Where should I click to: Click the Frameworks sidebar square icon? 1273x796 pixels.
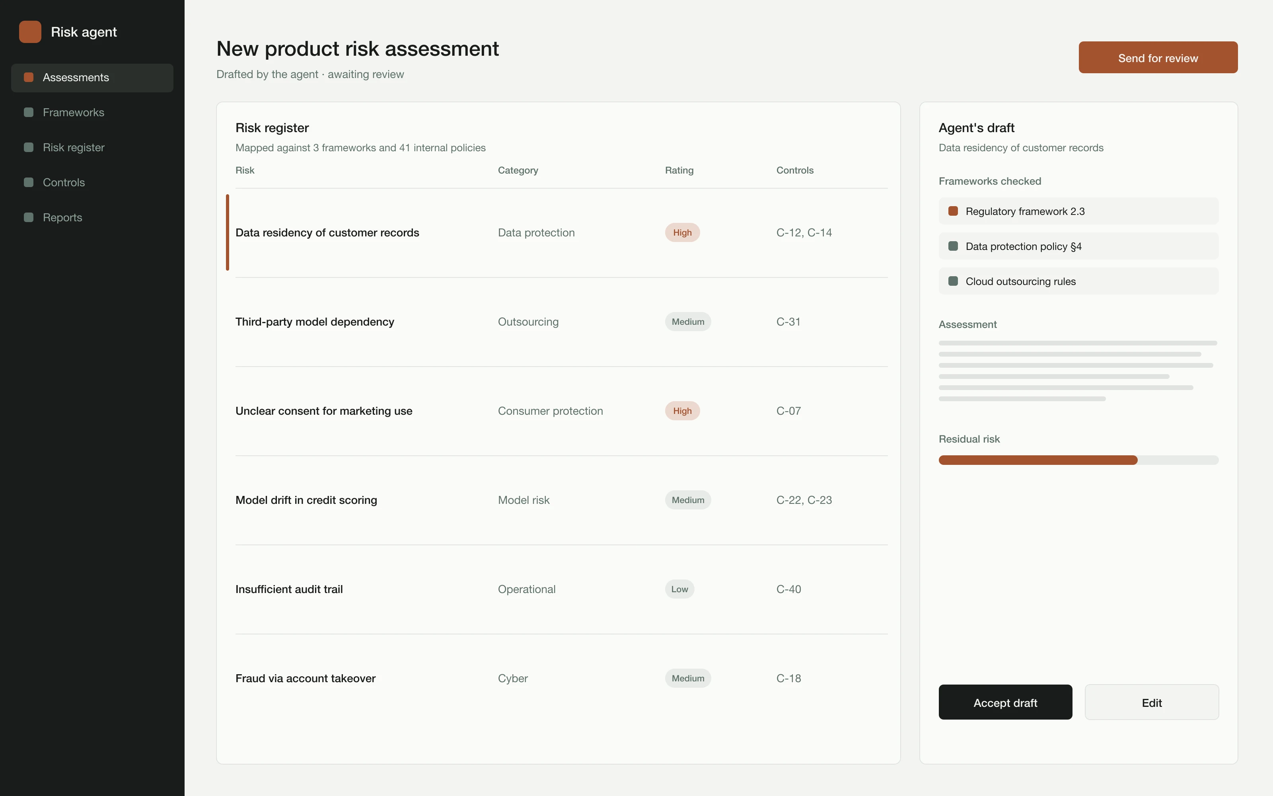[x=29, y=112]
